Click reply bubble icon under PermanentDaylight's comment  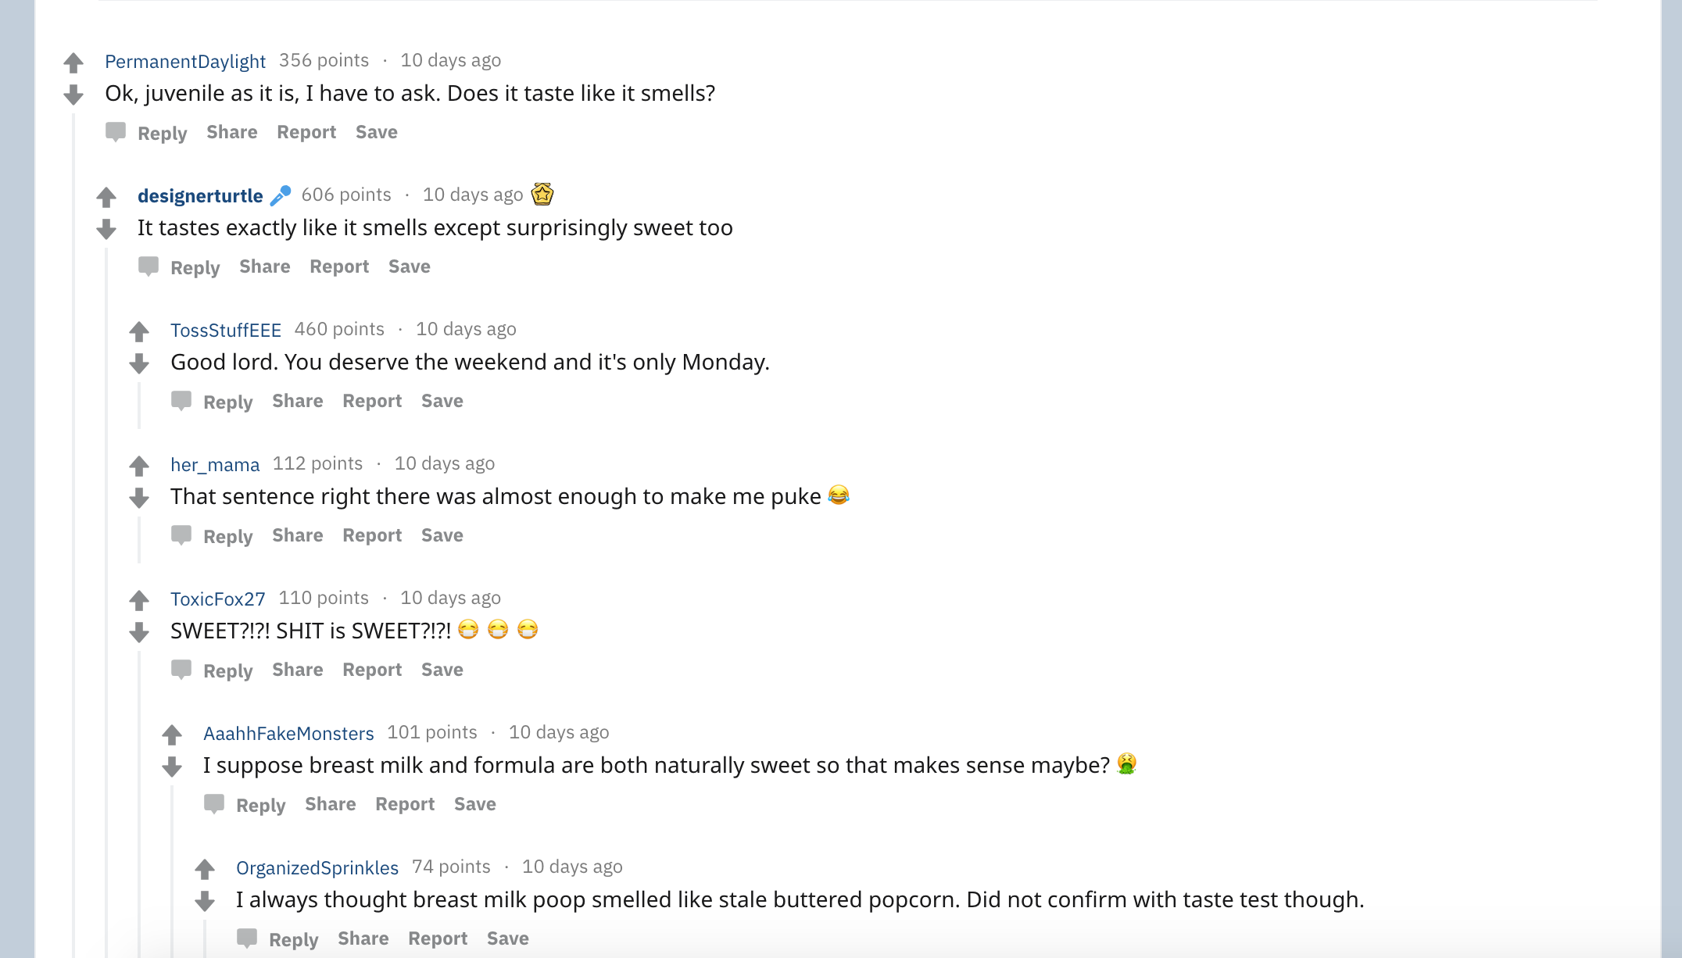click(x=116, y=132)
